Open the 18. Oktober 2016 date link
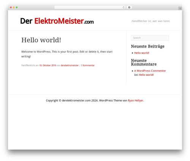 tap(47, 65)
